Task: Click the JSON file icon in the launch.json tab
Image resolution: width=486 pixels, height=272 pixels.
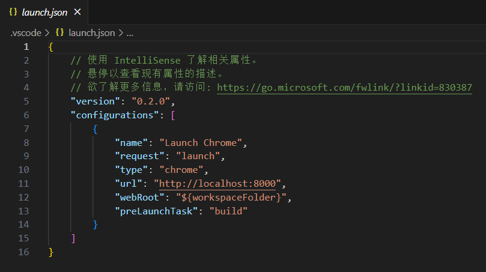Action: coord(13,12)
